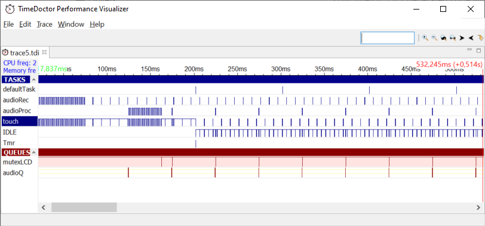
Task: Maximize the trace5.tdi editor view
Action: pos(478,50)
